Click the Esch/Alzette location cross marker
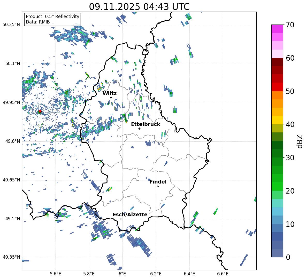 [x=121, y=219]
